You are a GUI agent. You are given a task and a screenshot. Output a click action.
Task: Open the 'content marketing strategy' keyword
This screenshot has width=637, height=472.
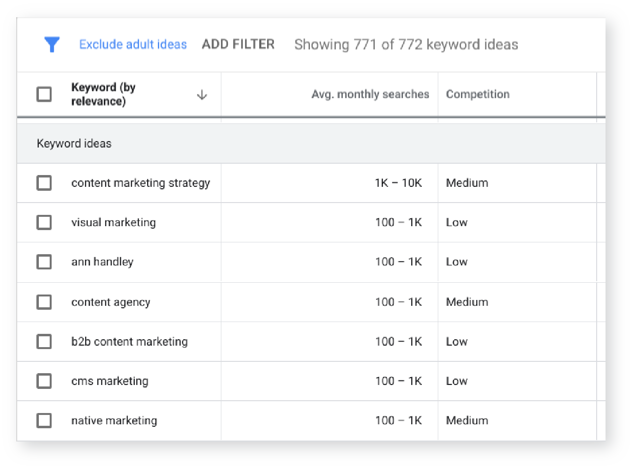(x=140, y=183)
